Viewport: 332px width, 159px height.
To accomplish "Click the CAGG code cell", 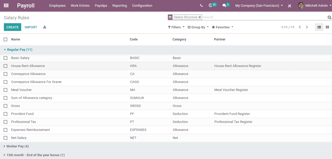I will coord(134,82).
